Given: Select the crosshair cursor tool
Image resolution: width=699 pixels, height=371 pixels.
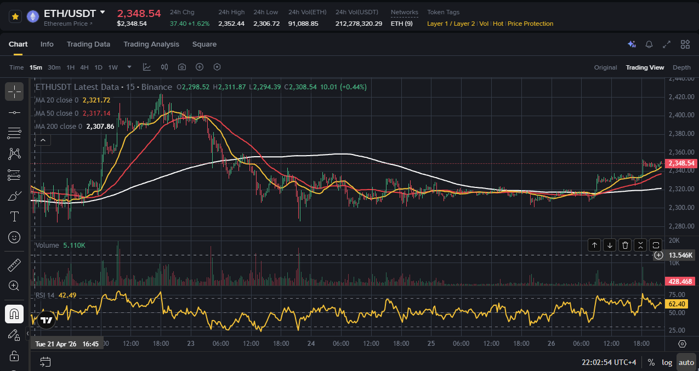Looking at the screenshot, I should (x=14, y=92).
